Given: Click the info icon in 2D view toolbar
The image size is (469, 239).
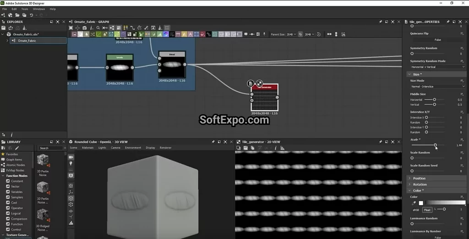Looking at the screenshot, I should [275, 148].
